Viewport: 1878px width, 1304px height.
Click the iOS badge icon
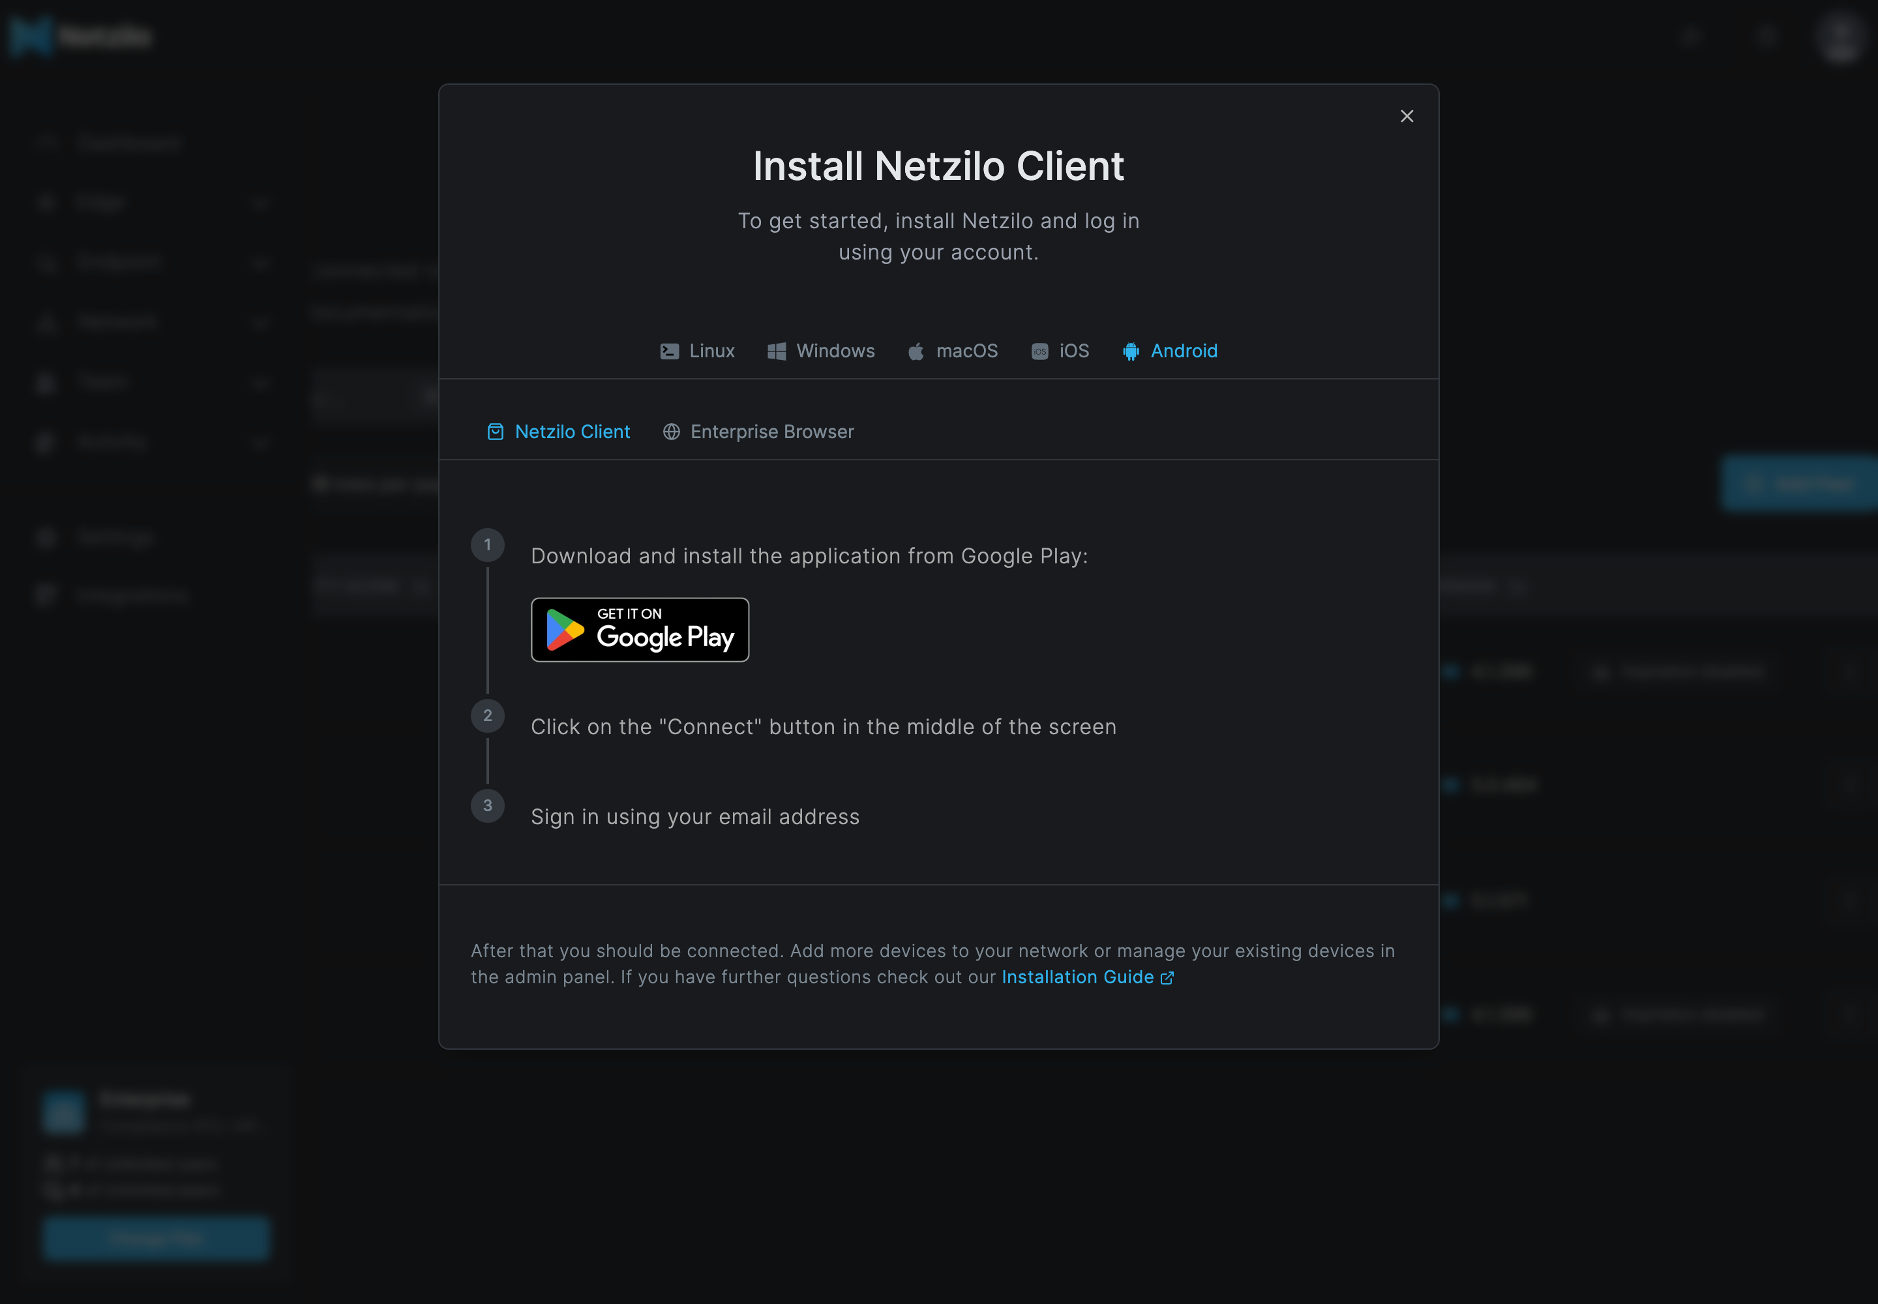[1039, 351]
